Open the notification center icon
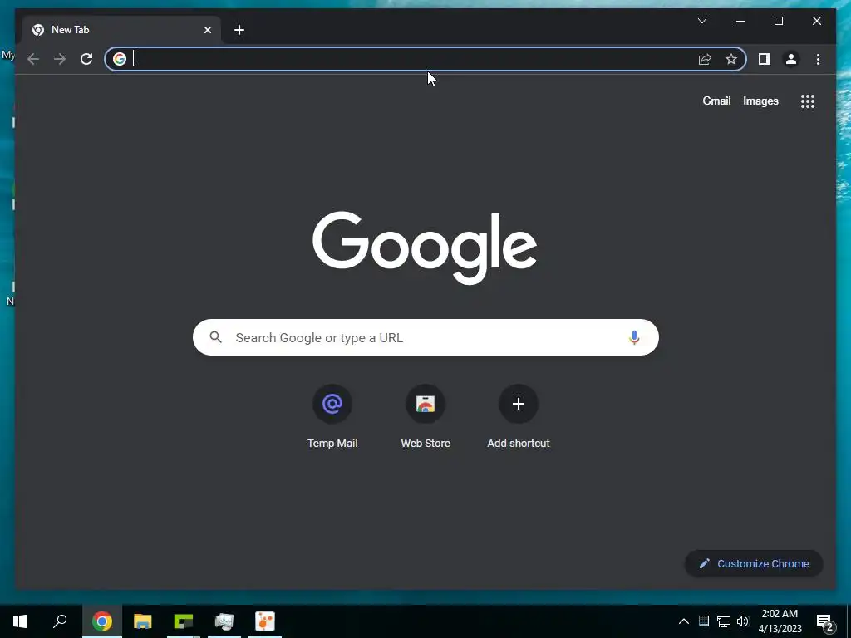The image size is (851, 638). tap(825, 621)
